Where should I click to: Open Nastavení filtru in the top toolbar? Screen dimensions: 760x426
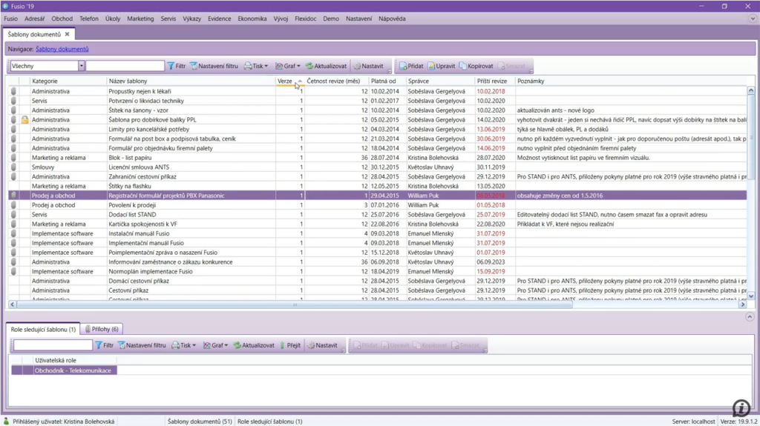coord(214,66)
